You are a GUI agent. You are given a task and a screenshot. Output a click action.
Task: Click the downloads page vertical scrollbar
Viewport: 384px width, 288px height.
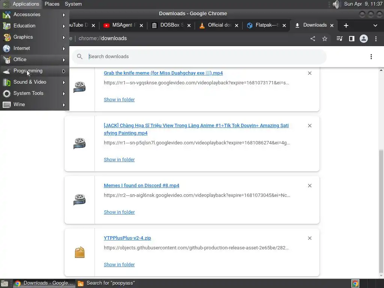[x=381, y=211]
